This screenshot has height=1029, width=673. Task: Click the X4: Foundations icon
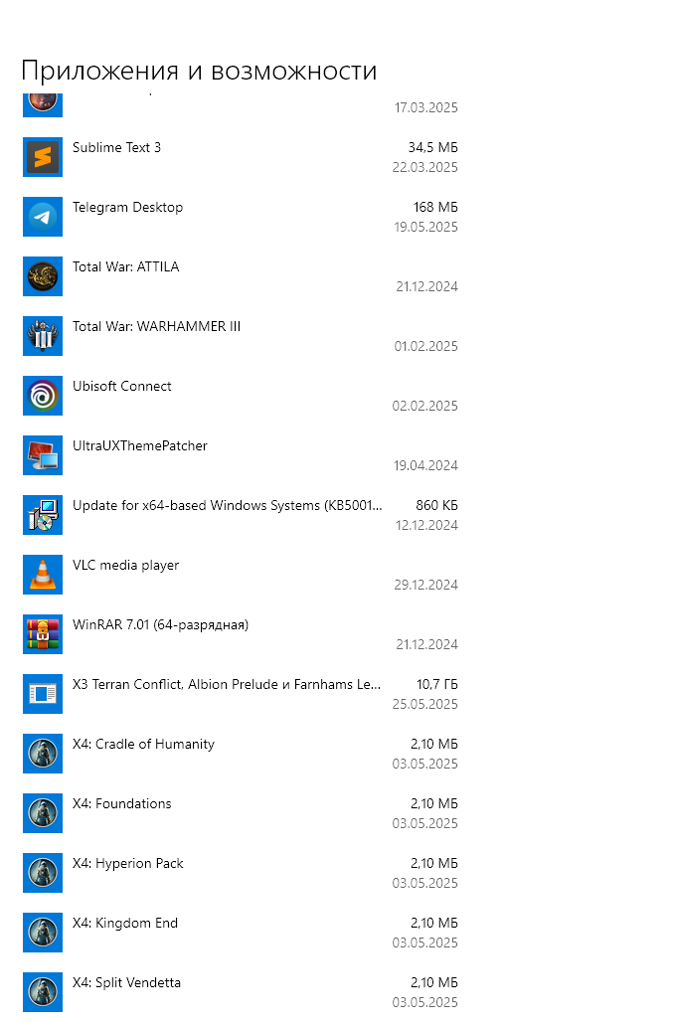coord(43,813)
